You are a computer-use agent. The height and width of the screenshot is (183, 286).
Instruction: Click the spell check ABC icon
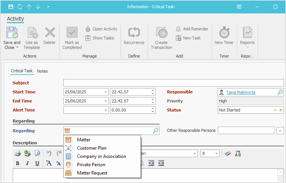tap(238, 153)
